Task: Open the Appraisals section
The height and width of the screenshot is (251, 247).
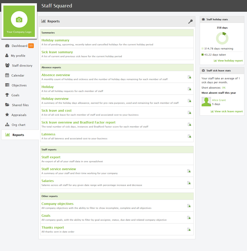Action: [18, 115]
